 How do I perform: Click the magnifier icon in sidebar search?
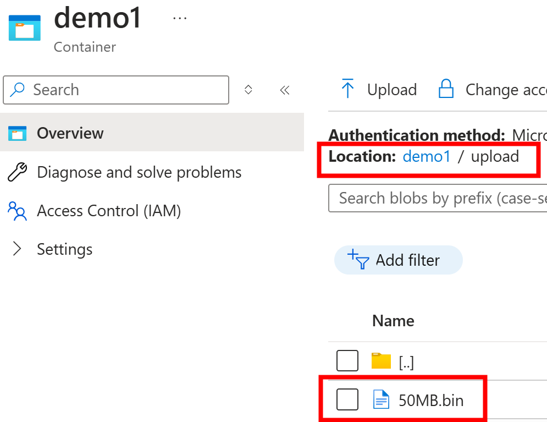click(17, 90)
